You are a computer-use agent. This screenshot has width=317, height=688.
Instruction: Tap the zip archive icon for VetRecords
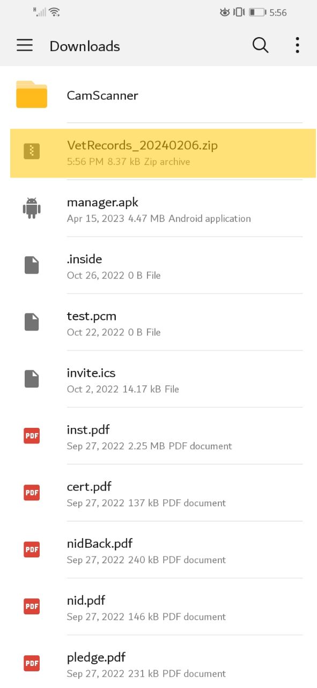coord(32,152)
